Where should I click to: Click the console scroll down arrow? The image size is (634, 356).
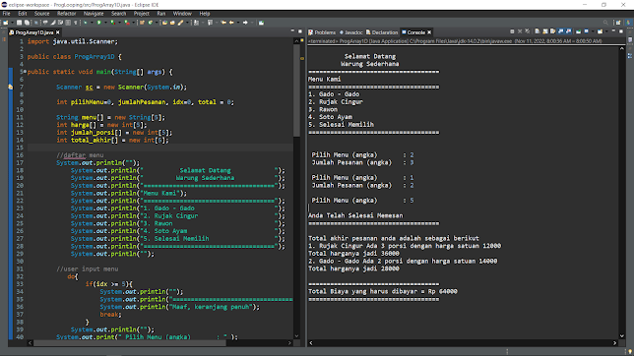click(x=622, y=335)
